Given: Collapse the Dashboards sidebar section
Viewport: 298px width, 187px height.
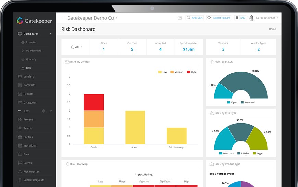Looking at the screenshot, I should pyautogui.click(x=51, y=34).
